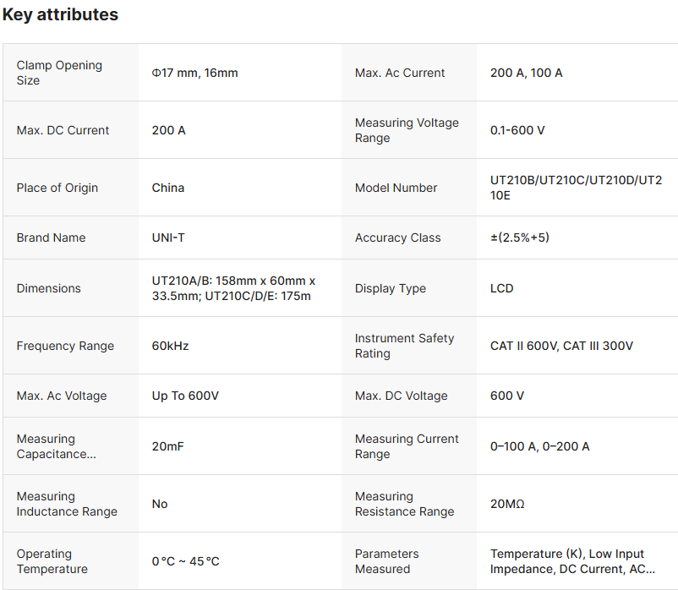
Task: Click the CAT II 600V, CAT III 300V value
Action: click(x=561, y=346)
